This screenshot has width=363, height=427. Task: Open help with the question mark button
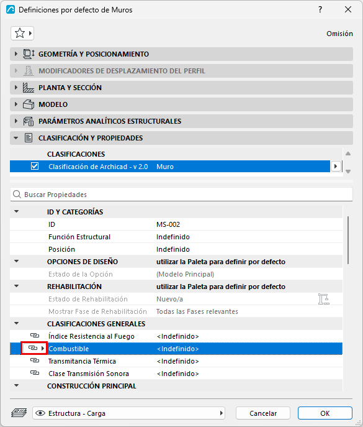click(x=320, y=9)
